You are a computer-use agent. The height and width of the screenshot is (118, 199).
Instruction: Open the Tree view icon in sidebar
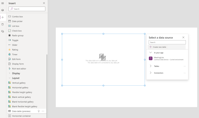click(x=2, y=10)
